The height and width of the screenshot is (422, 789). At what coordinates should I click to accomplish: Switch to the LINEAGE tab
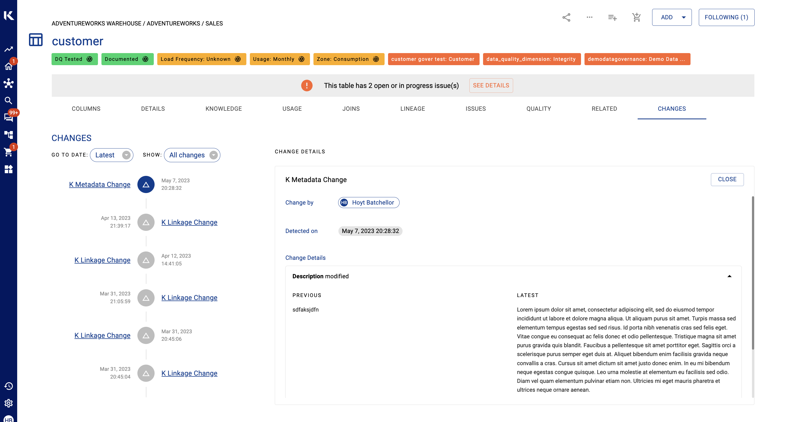coord(412,109)
